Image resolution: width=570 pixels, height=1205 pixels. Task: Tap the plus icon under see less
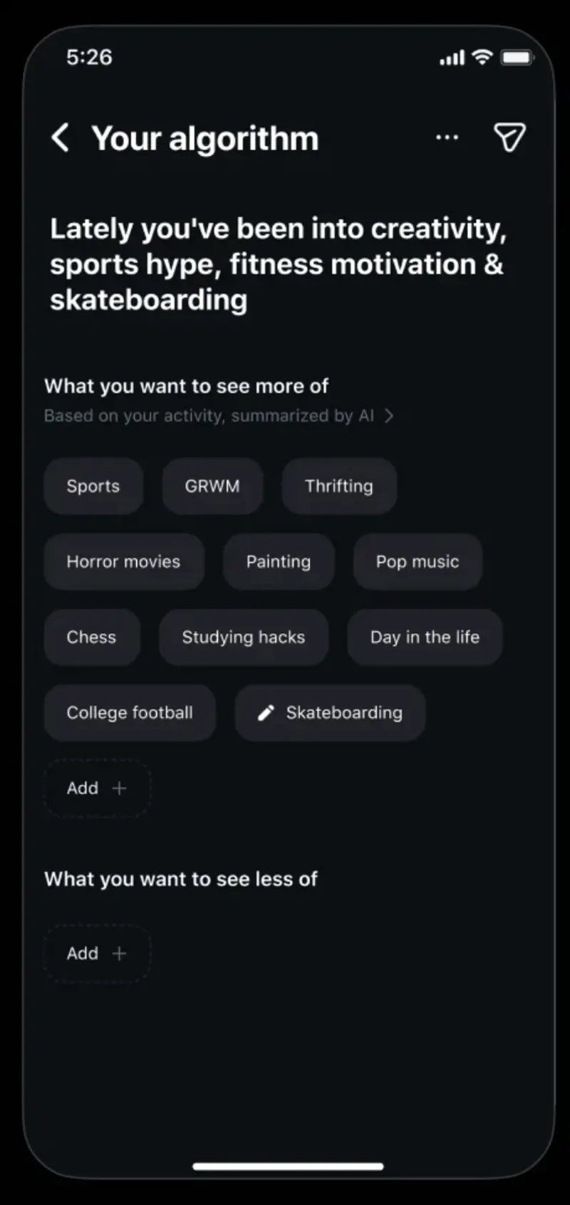[x=120, y=954]
